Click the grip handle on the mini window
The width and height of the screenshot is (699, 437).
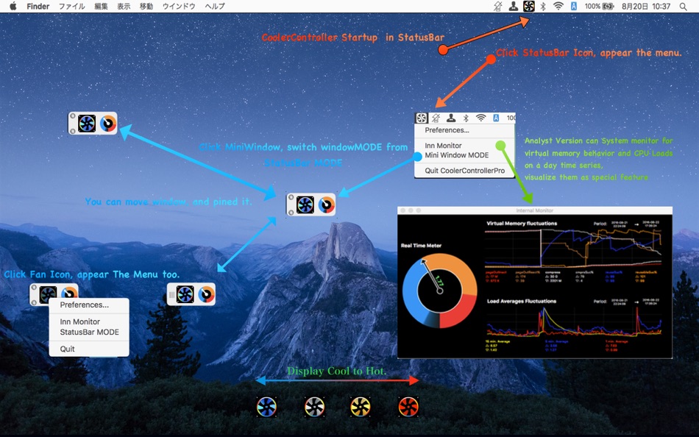tap(171, 295)
